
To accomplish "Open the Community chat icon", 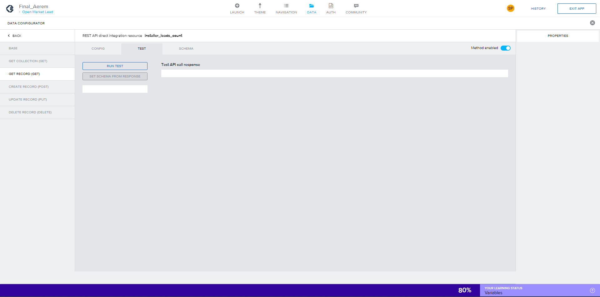I will pyautogui.click(x=356, y=6).
